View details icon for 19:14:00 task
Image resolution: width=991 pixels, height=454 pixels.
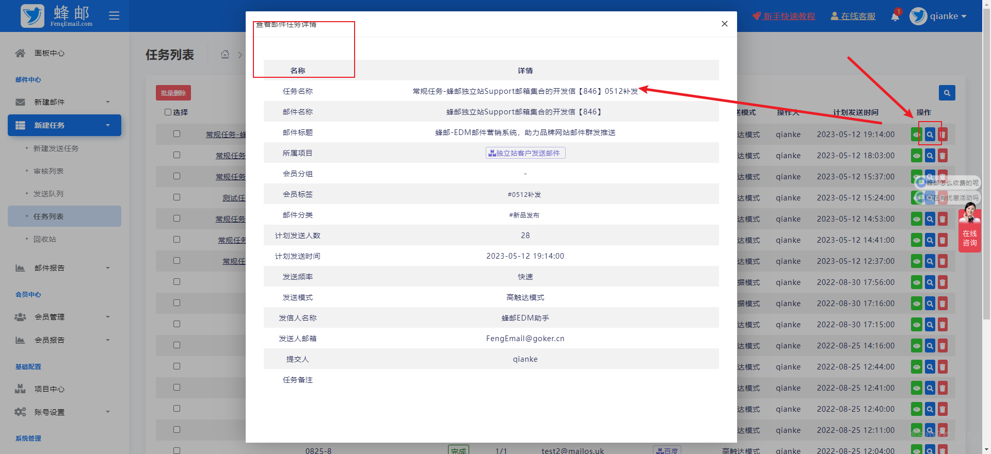[930, 134]
